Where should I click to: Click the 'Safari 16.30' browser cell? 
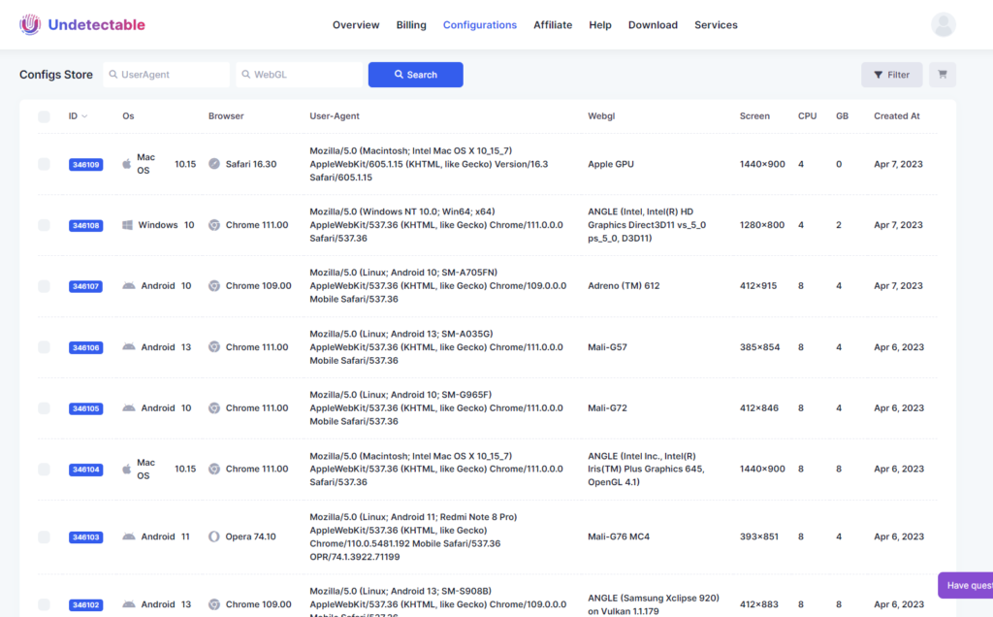[x=251, y=164]
